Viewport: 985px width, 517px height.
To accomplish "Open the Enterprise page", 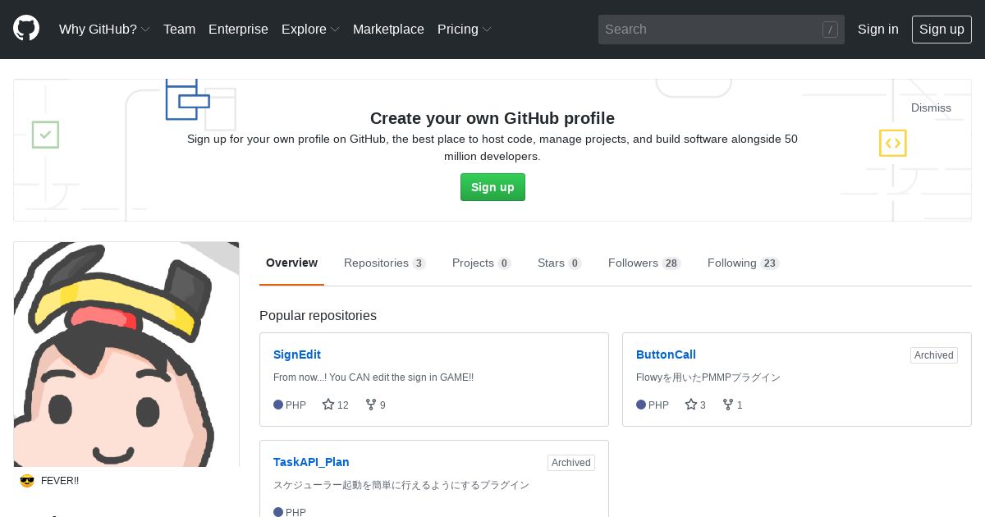I will click(238, 29).
